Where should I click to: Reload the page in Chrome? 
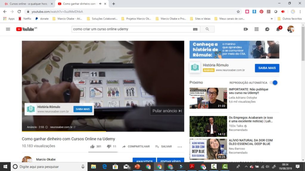[19, 12]
